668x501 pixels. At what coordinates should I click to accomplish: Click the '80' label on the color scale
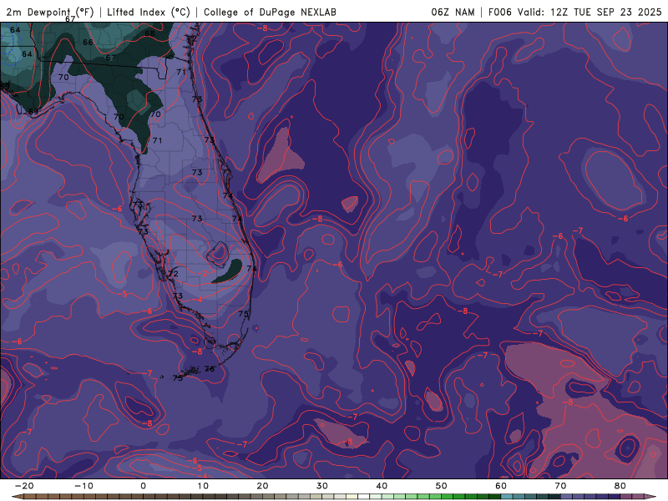(x=620, y=486)
